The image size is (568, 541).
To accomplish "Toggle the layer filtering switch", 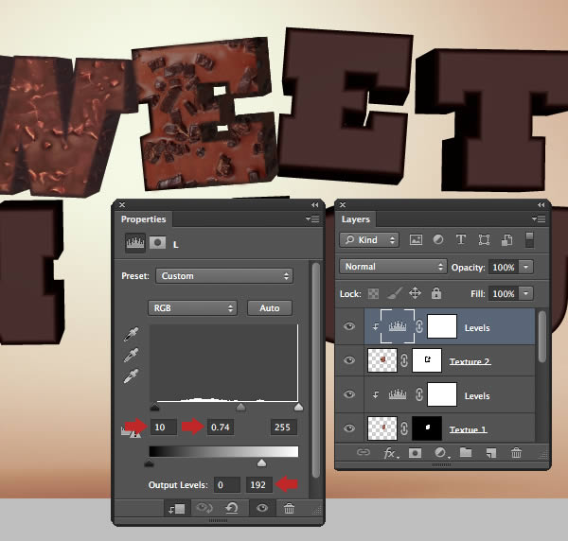I will click(529, 240).
